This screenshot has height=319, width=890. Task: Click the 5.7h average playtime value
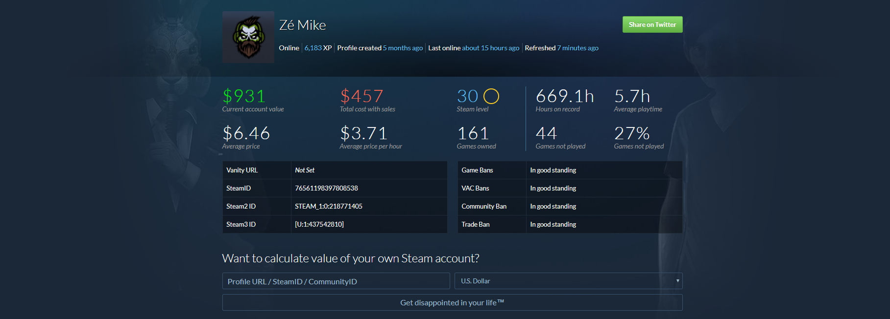pyautogui.click(x=632, y=96)
